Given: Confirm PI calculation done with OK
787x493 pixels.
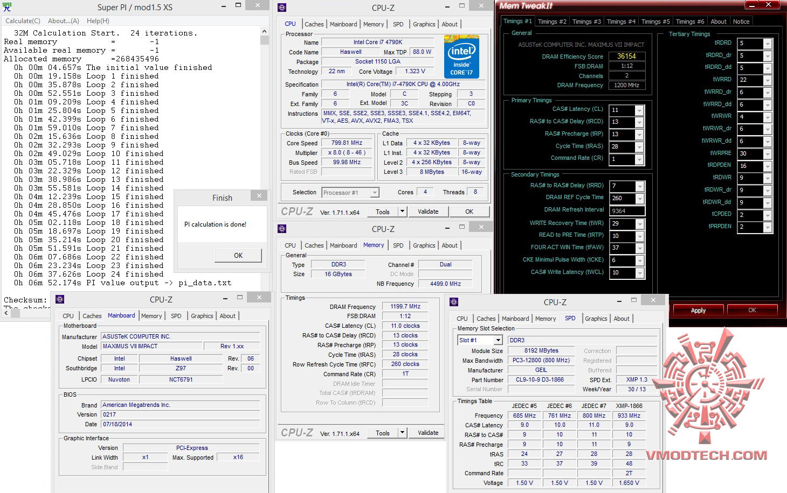Looking at the screenshot, I should pos(238,256).
